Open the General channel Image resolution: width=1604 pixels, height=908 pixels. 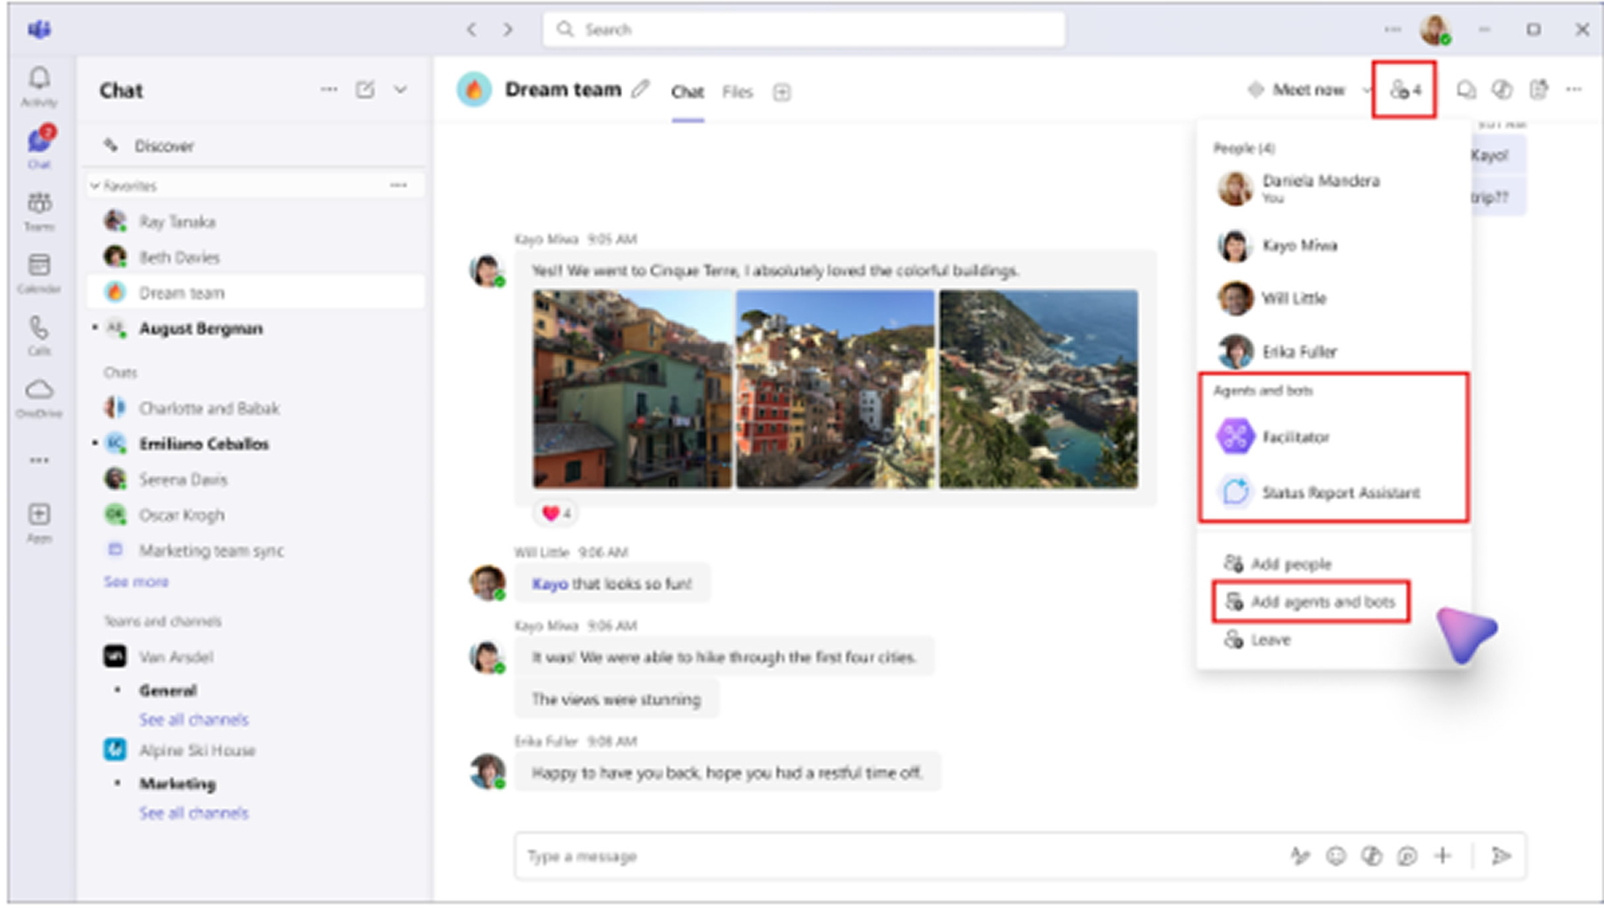(x=167, y=690)
